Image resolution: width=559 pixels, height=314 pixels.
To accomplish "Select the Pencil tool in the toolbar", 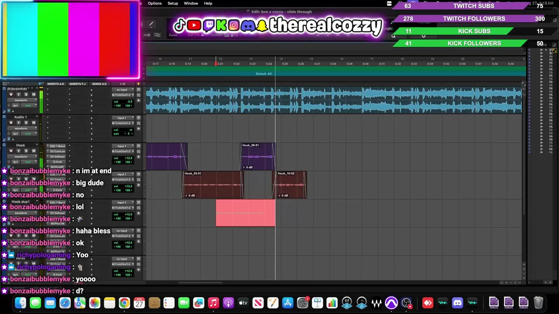I will click(151, 25).
